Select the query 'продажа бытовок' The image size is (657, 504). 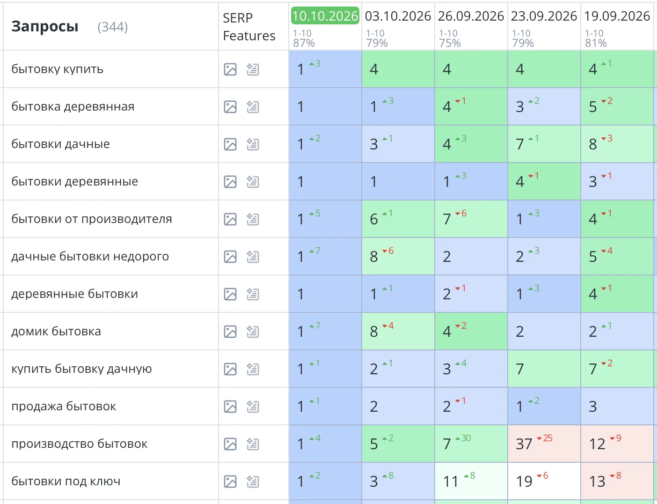pyautogui.click(x=64, y=407)
